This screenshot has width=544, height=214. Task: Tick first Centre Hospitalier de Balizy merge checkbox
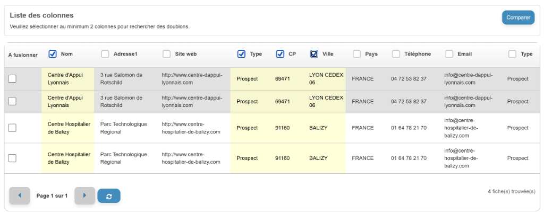[x=12, y=128]
